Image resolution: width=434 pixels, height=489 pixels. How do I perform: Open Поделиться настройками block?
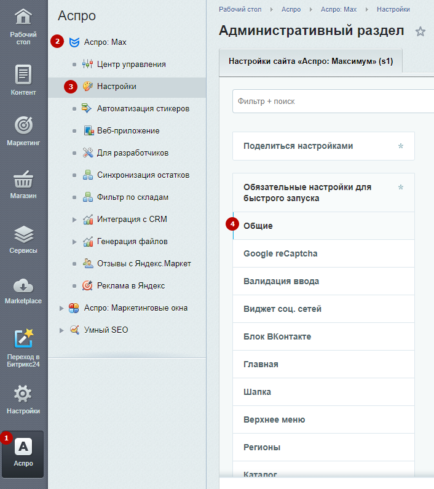click(x=323, y=146)
